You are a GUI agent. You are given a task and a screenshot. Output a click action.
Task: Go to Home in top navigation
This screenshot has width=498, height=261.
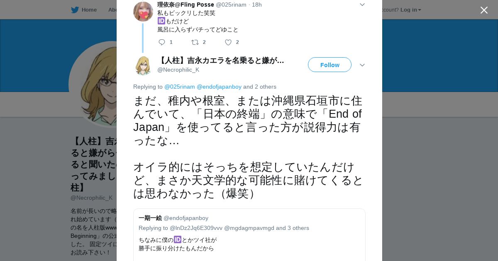click(x=89, y=10)
